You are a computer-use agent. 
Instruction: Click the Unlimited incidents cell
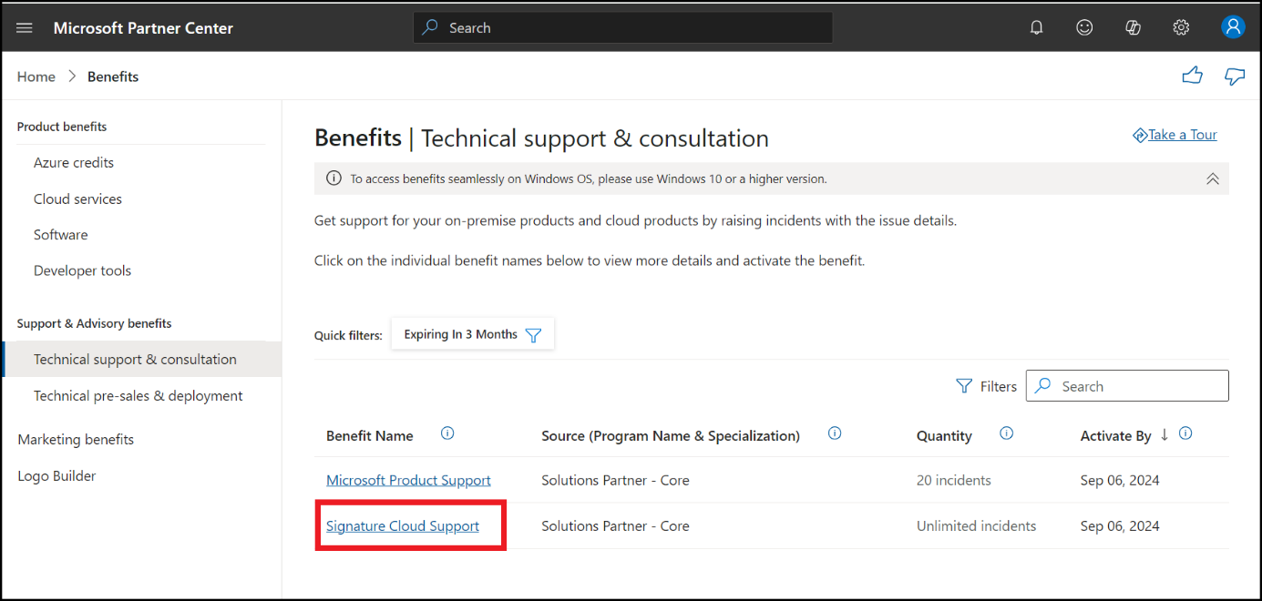click(x=977, y=525)
